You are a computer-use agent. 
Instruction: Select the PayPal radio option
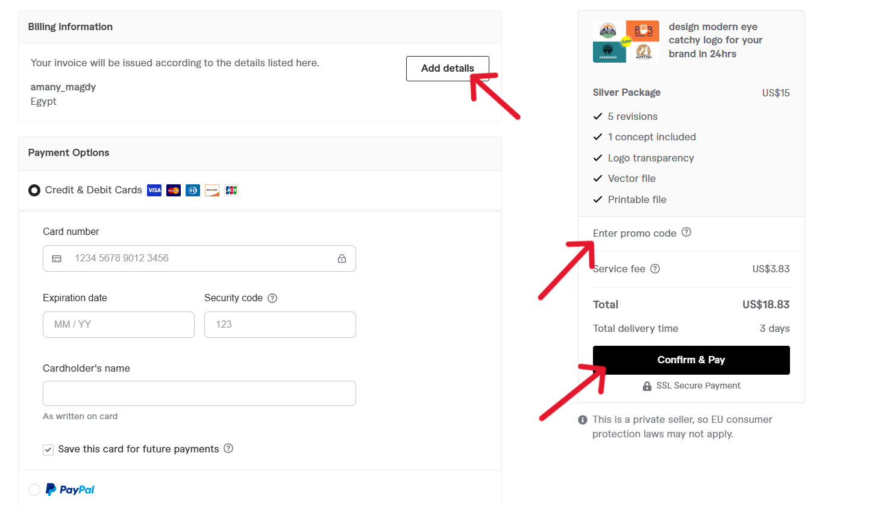34,490
